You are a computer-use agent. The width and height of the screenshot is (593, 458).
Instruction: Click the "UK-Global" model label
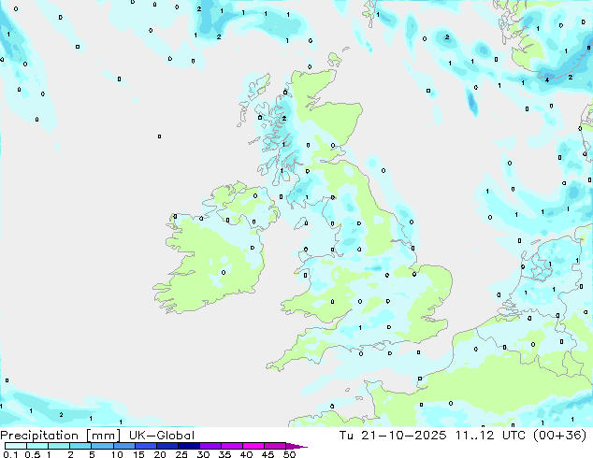[162, 436]
